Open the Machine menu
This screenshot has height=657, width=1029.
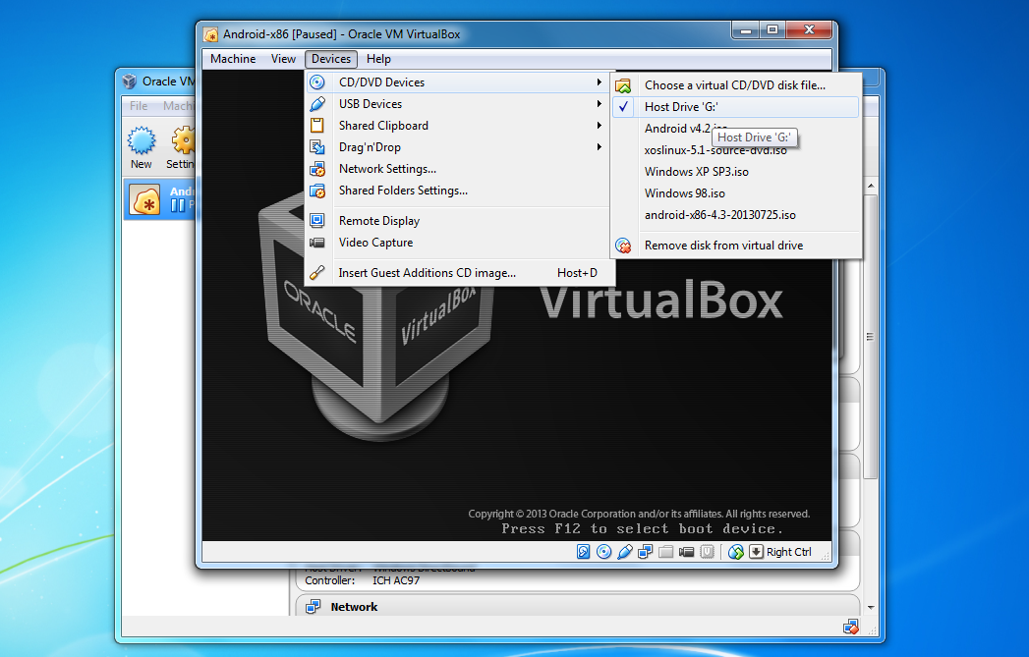(233, 58)
